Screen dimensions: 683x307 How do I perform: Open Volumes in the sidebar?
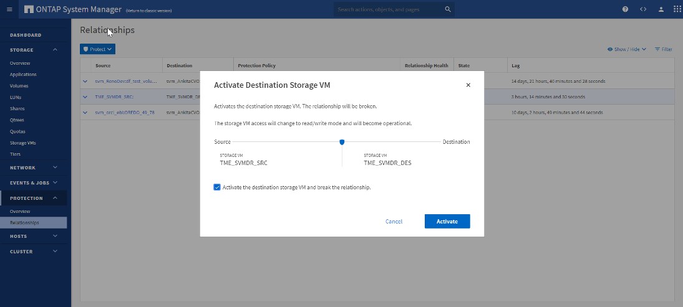coord(19,86)
